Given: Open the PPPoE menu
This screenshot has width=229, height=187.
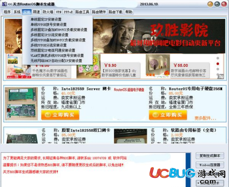Looking at the screenshot, I should [x=68, y=12].
